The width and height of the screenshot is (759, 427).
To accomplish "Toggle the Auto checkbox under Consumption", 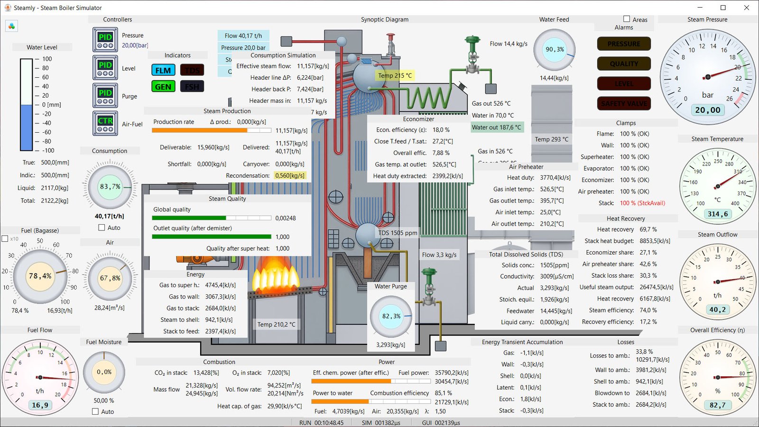I will 102,227.
